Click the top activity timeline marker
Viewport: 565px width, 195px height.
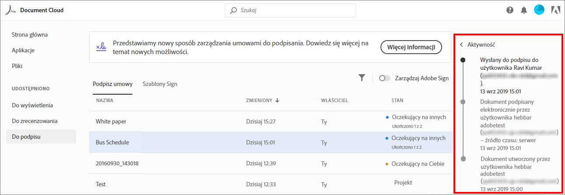pyautogui.click(x=463, y=59)
